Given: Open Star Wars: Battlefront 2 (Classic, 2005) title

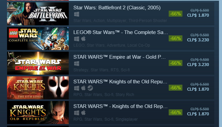Looking at the screenshot, I should pos(117,8).
